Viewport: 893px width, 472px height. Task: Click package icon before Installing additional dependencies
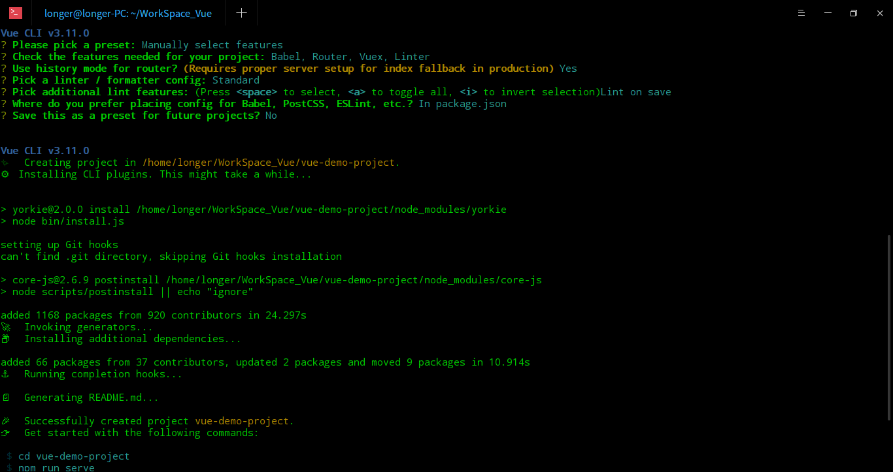point(6,339)
